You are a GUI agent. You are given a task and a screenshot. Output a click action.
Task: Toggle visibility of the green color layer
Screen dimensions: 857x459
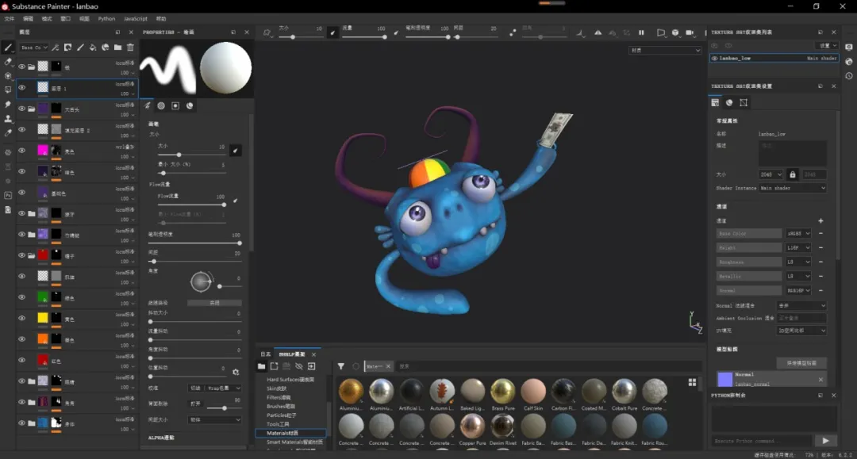[21, 296]
